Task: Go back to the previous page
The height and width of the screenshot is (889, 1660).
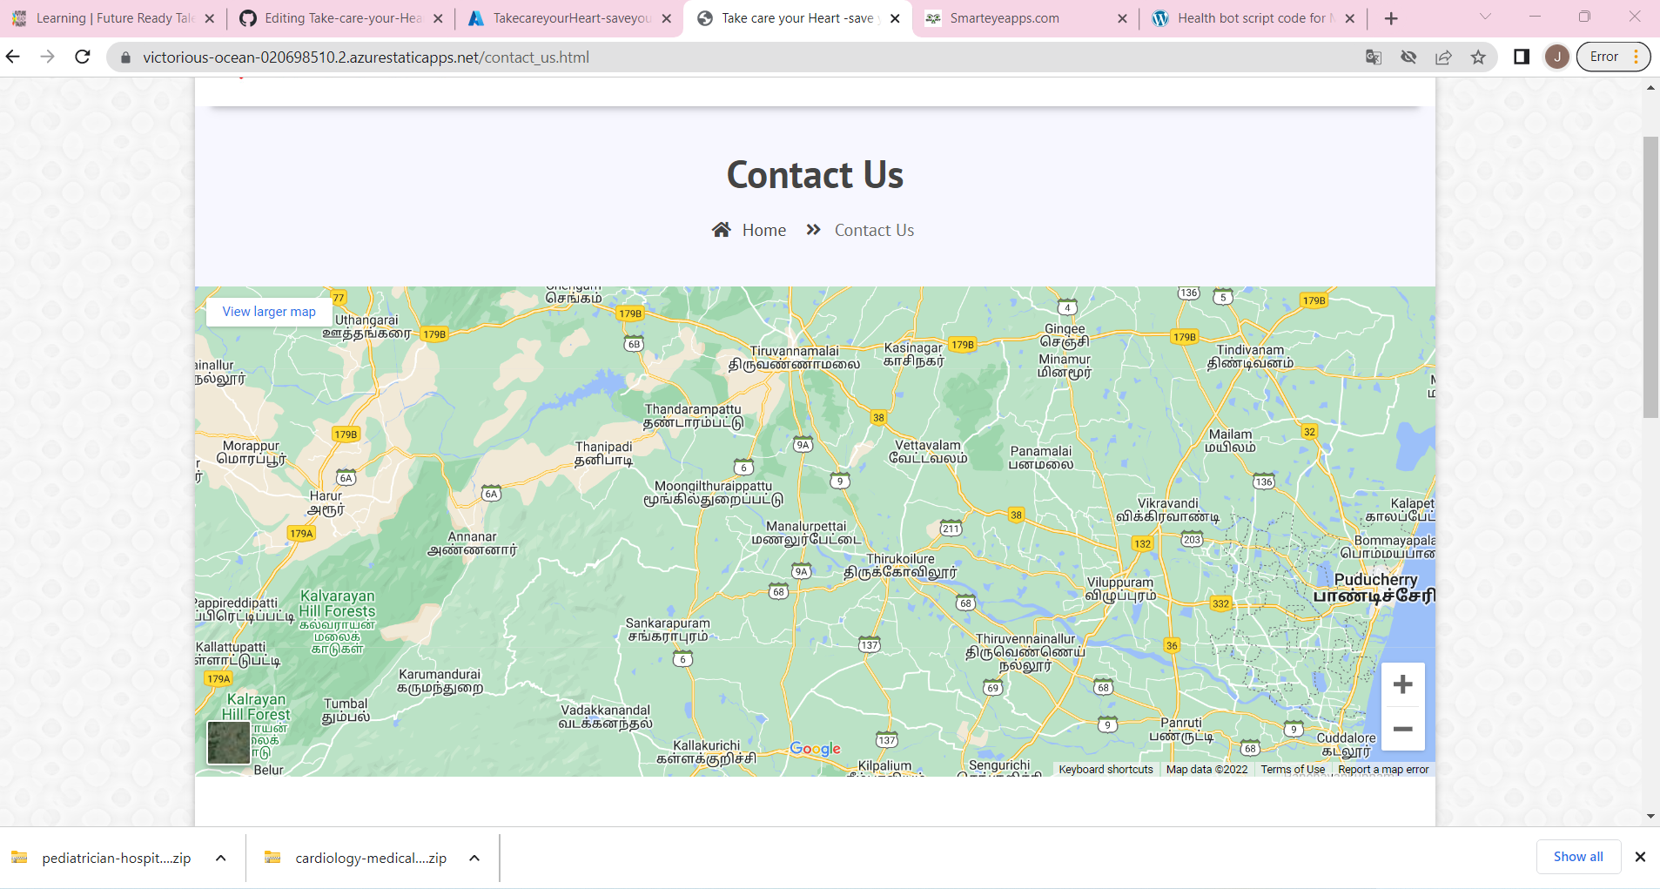Action: click(13, 57)
